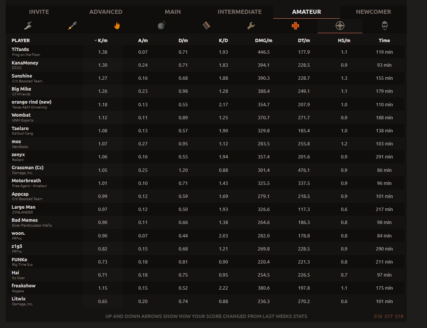Viewport: 427px width, 328px height.
Task: Sort table by Time column
Action: tap(384, 41)
